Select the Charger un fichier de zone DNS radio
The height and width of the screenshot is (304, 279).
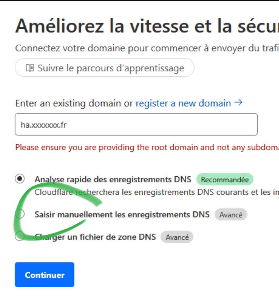click(x=20, y=236)
